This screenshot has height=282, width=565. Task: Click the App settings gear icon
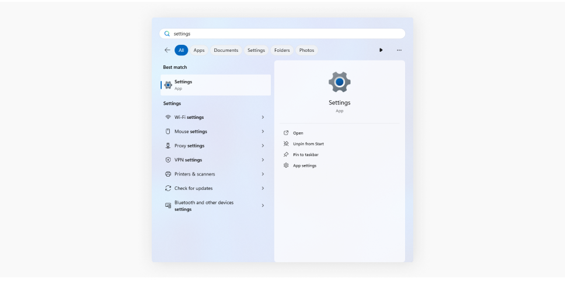tap(286, 165)
